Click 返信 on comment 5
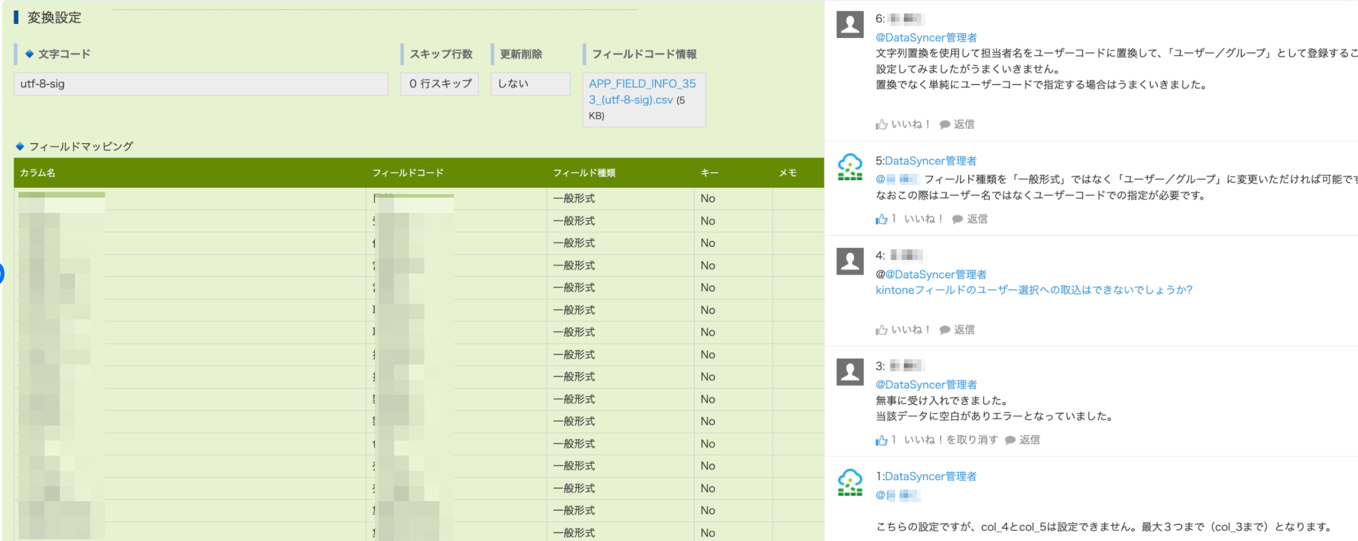Viewport: 1358px width, 541px height. [x=977, y=219]
